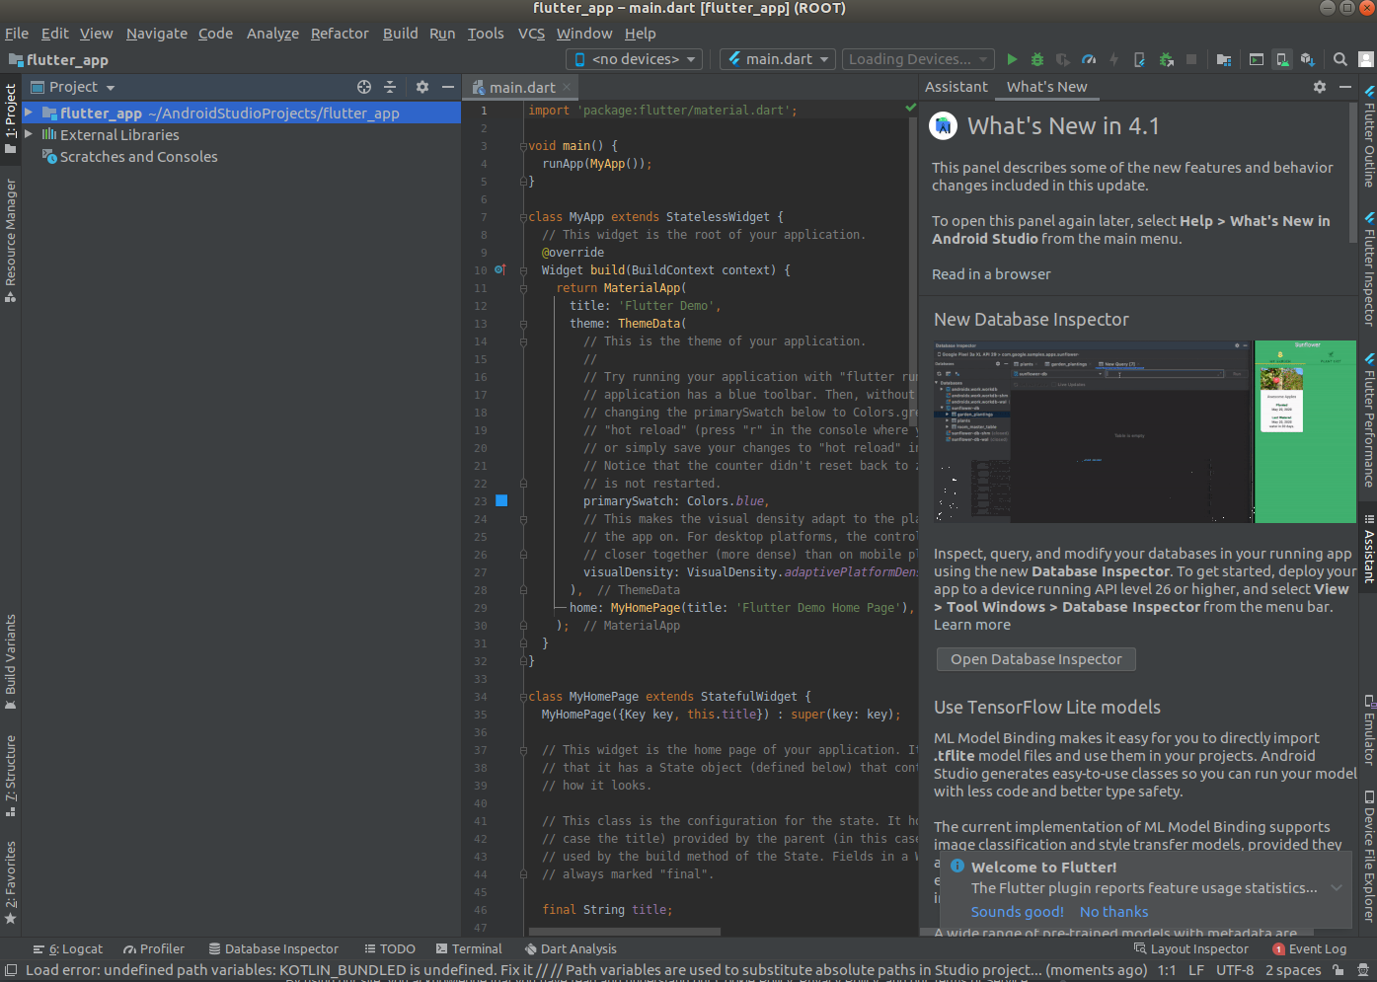This screenshot has width=1377, height=982.
Task: Attach debugger to Android process icon
Action: [1166, 59]
